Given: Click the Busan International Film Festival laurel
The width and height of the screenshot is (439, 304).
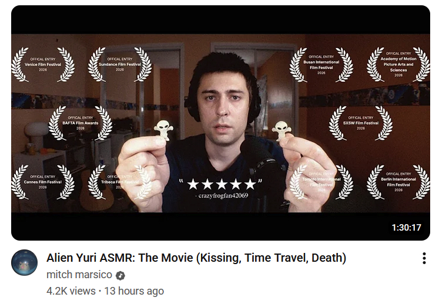Looking at the screenshot, I should (321, 65).
